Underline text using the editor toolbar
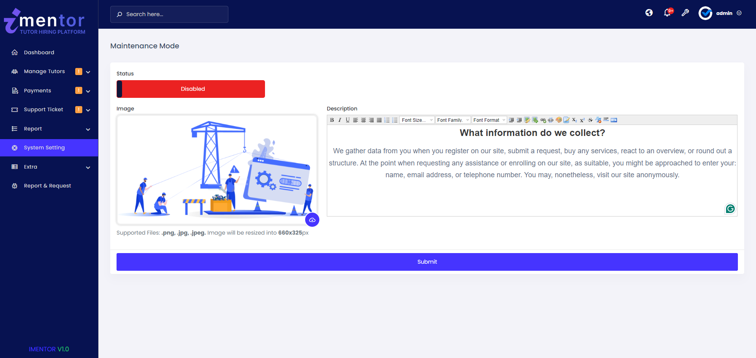 click(347, 120)
